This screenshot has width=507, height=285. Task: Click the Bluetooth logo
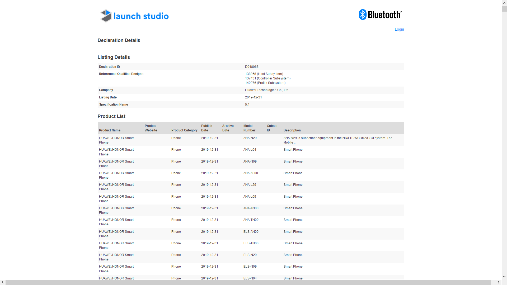[380, 15]
